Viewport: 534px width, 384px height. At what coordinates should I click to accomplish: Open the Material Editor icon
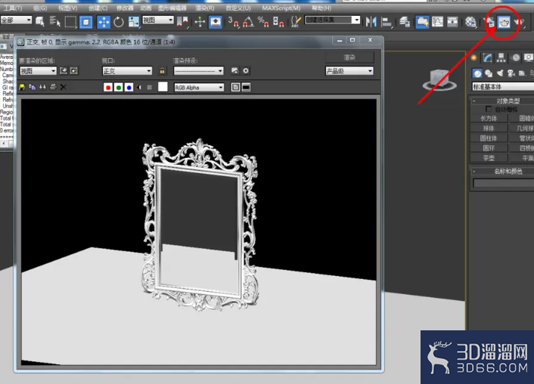470,22
